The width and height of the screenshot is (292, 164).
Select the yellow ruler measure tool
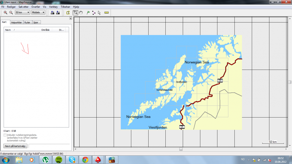(107, 13)
